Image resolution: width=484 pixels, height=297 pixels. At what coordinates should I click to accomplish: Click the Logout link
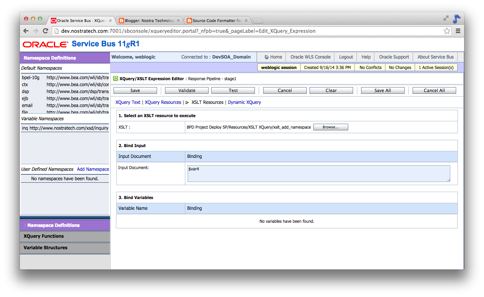[x=346, y=57]
